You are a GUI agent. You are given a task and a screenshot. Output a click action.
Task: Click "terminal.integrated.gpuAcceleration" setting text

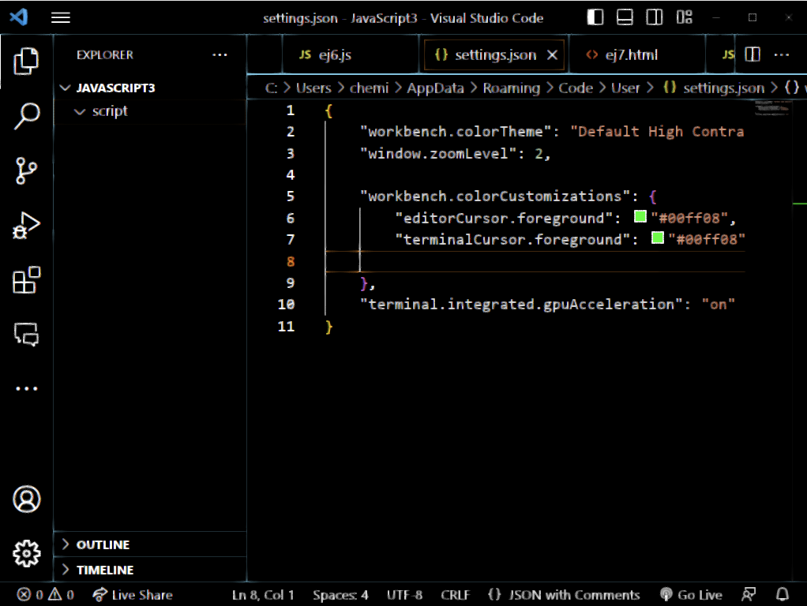point(521,305)
